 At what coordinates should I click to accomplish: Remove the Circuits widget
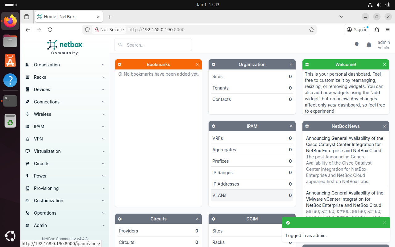[197, 219]
